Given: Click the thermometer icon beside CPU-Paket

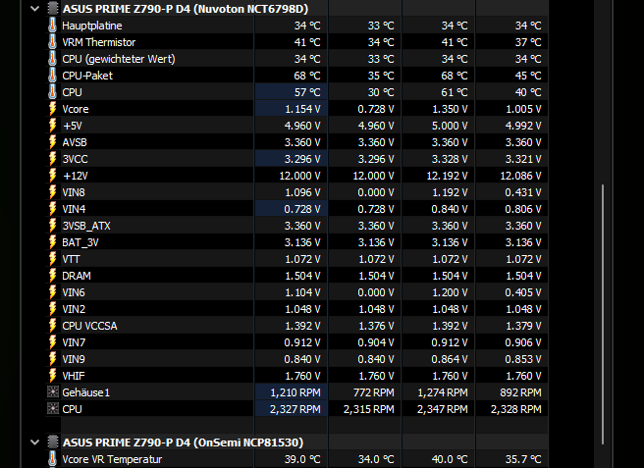Looking at the screenshot, I should click(52, 76).
